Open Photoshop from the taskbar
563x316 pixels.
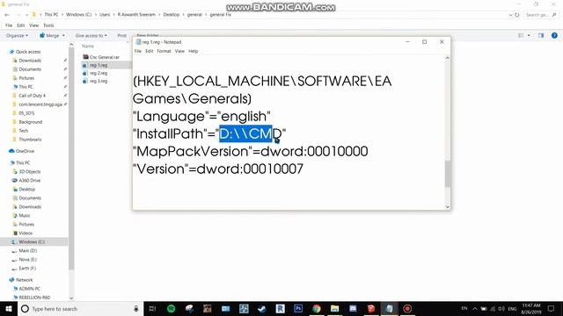(x=298, y=308)
